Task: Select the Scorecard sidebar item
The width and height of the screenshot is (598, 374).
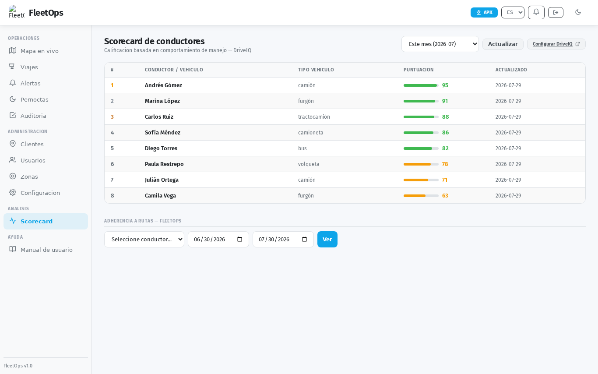Action: [x=46, y=221]
